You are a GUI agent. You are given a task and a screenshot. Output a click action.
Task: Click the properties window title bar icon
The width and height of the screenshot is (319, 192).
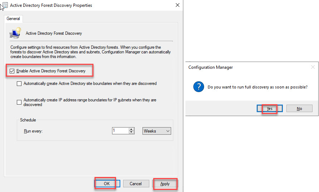coord(5,5)
